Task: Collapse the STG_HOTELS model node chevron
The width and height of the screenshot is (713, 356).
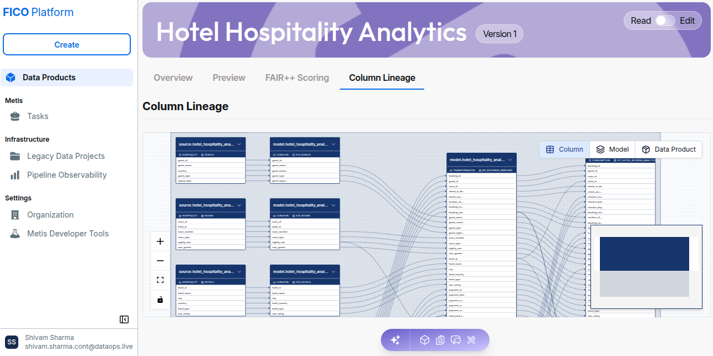Action: [334, 271]
